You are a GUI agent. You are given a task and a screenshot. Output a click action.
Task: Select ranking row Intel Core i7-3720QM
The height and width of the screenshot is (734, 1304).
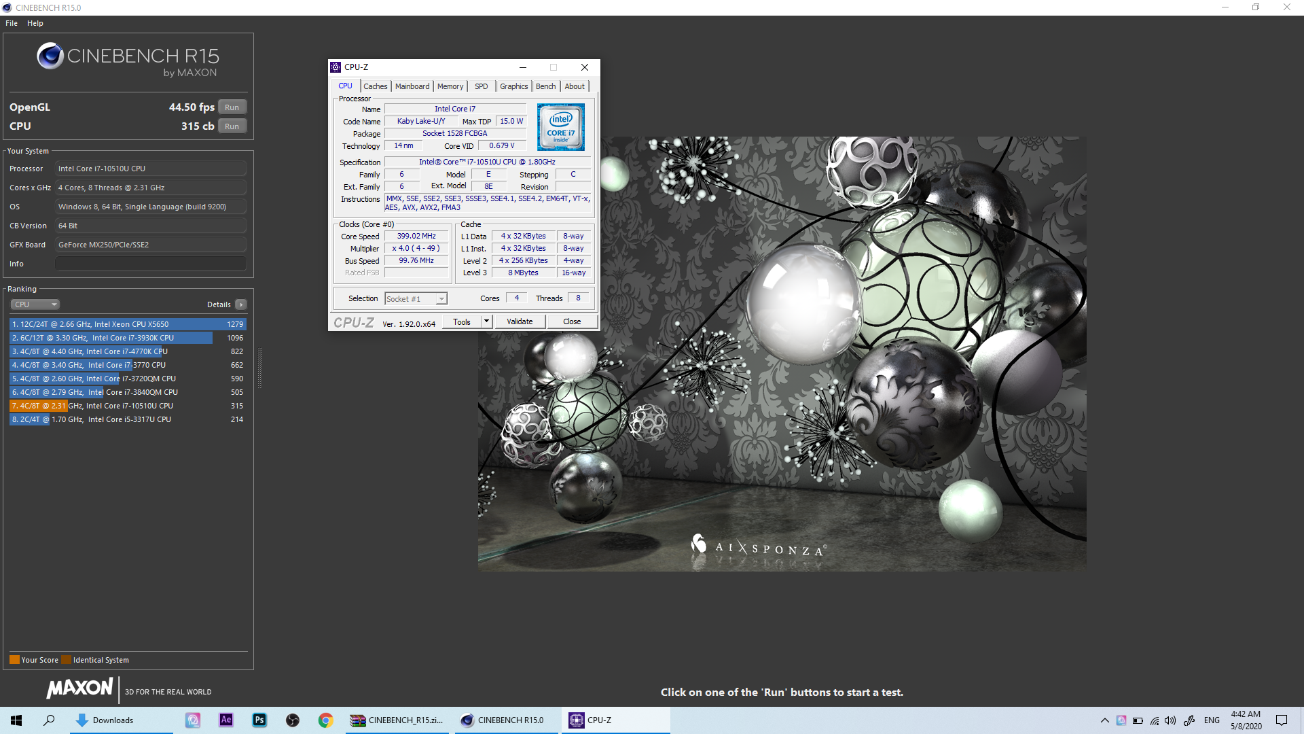pyautogui.click(x=128, y=379)
